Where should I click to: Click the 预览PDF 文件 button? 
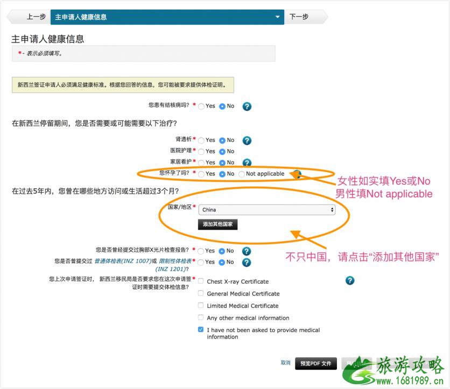pyautogui.click(x=316, y=364)
